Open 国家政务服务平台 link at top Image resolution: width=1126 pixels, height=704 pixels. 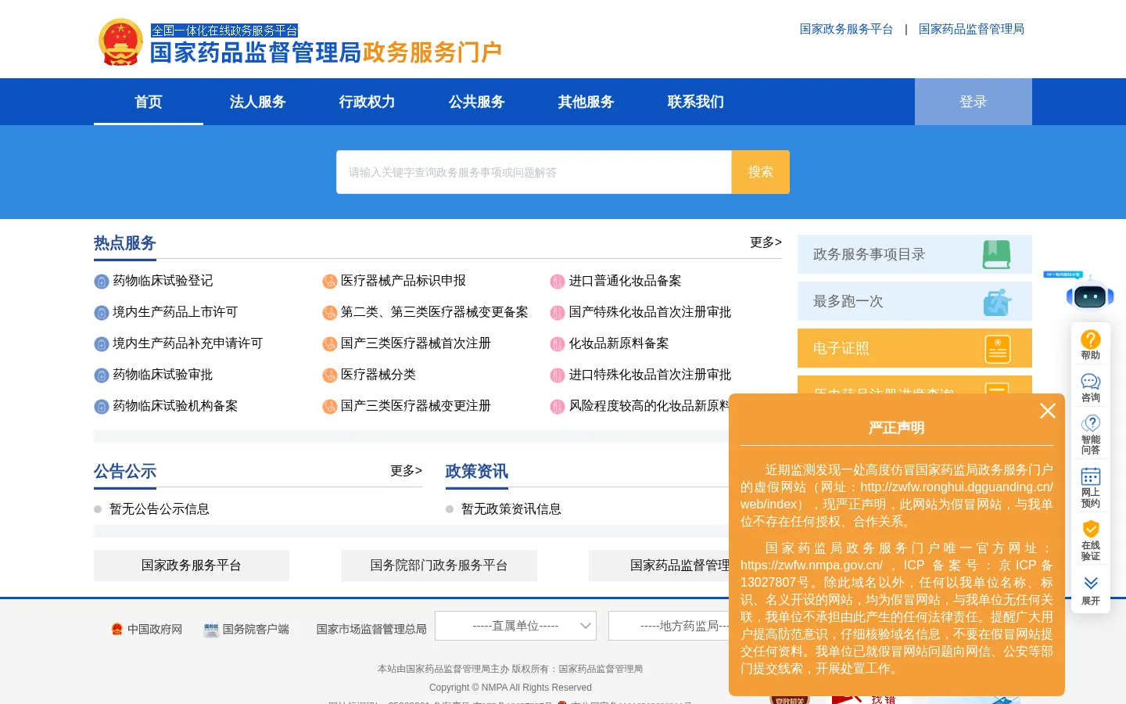(x=846, y=29)
